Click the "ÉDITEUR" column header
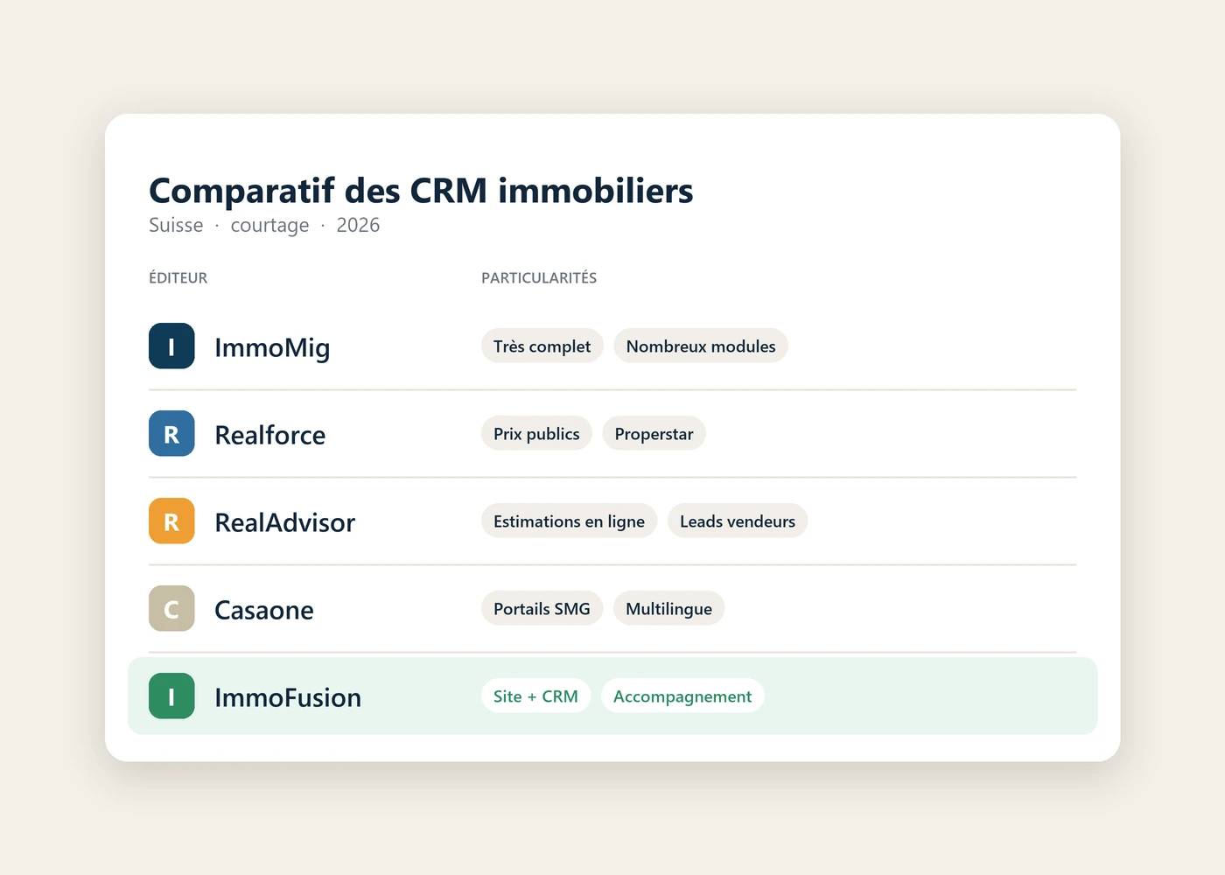1225x875 pixels. point(178,277)
